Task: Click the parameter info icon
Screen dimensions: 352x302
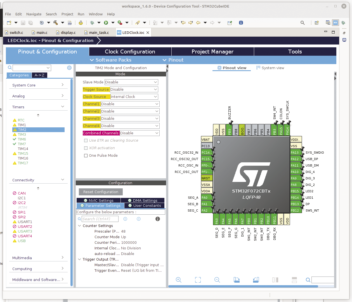Action: pyautogui.click(x=158, y=219)
